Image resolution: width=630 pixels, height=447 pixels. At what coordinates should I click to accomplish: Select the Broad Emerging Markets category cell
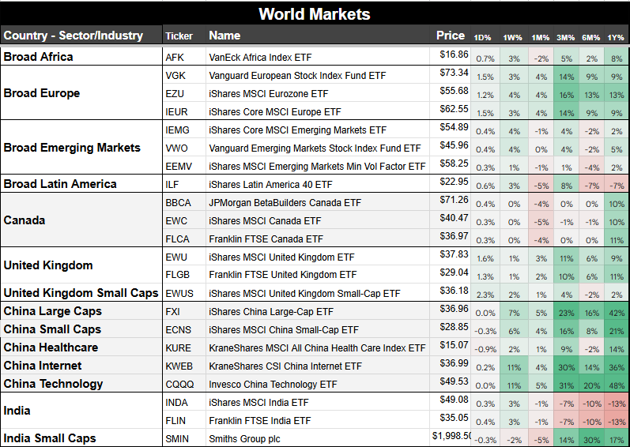pos(81,147)
